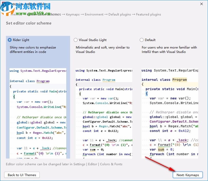The width and height of the screenshot is (208, 181).
Task: Choose the Visual Studio Light scheme
Action: pos(76,40)
